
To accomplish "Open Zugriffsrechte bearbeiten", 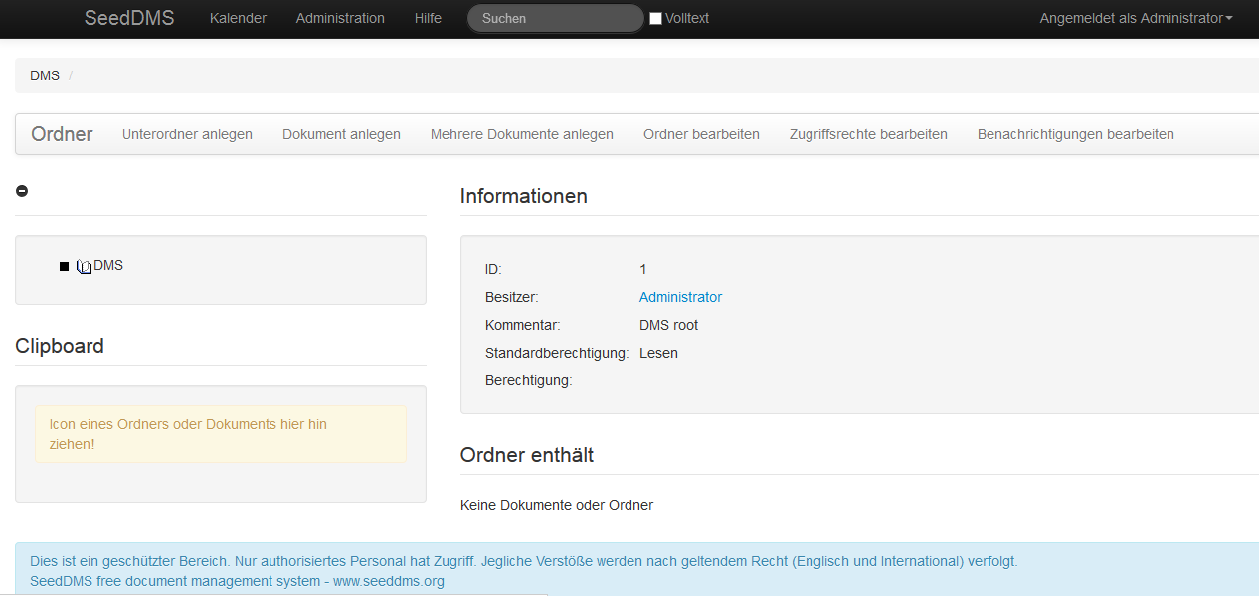I will pyautogui.click(x=868, y=134).
